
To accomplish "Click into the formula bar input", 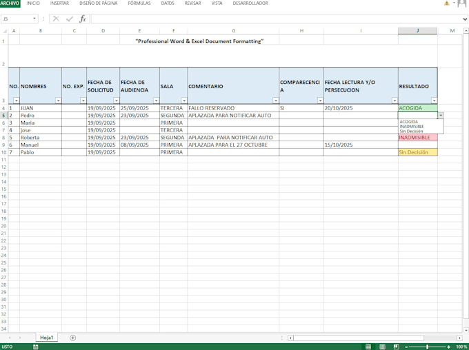I will [x=277, y=19].
